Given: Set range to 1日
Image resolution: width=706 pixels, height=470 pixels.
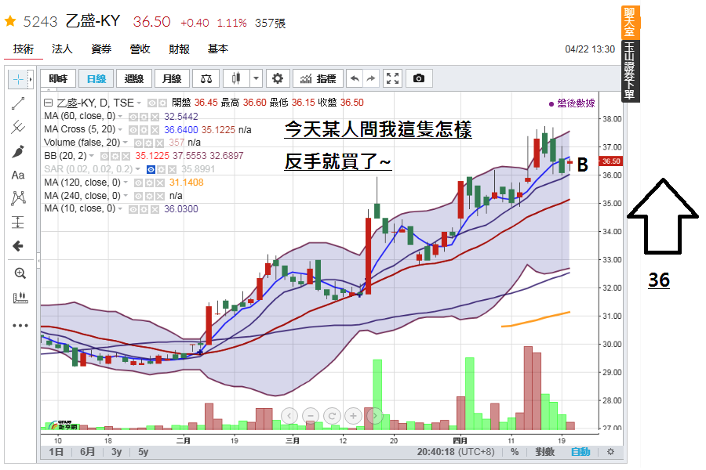Looking at the screenshot, I should pos(56,451).
